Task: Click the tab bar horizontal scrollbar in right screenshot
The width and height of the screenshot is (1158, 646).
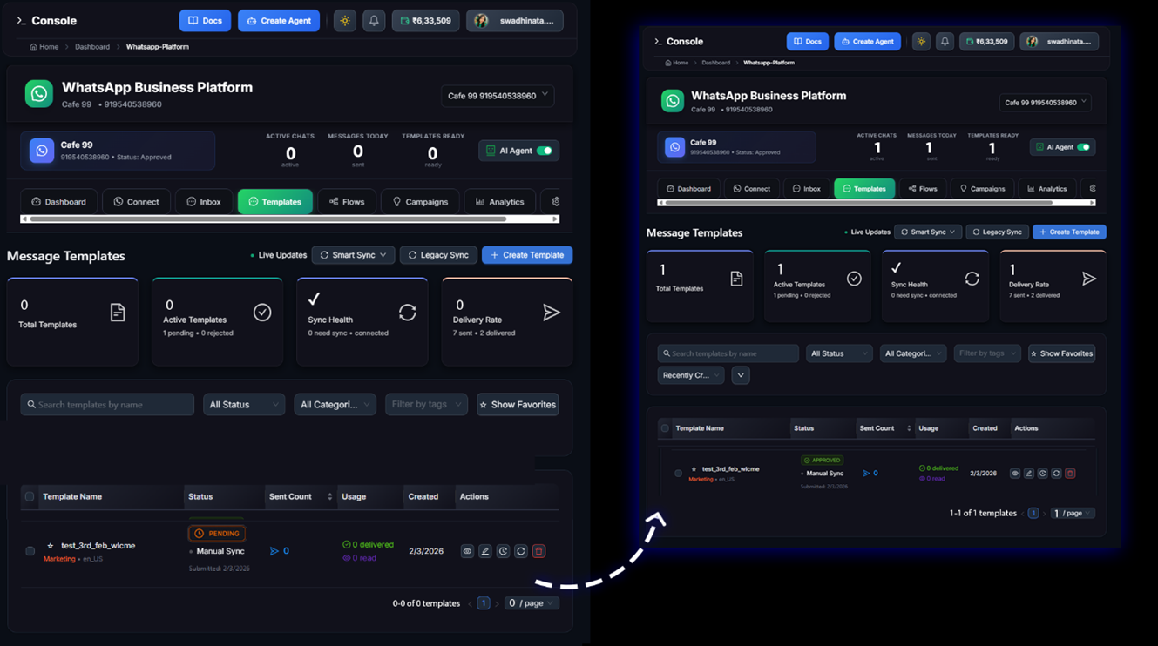Action: (877, 203)
